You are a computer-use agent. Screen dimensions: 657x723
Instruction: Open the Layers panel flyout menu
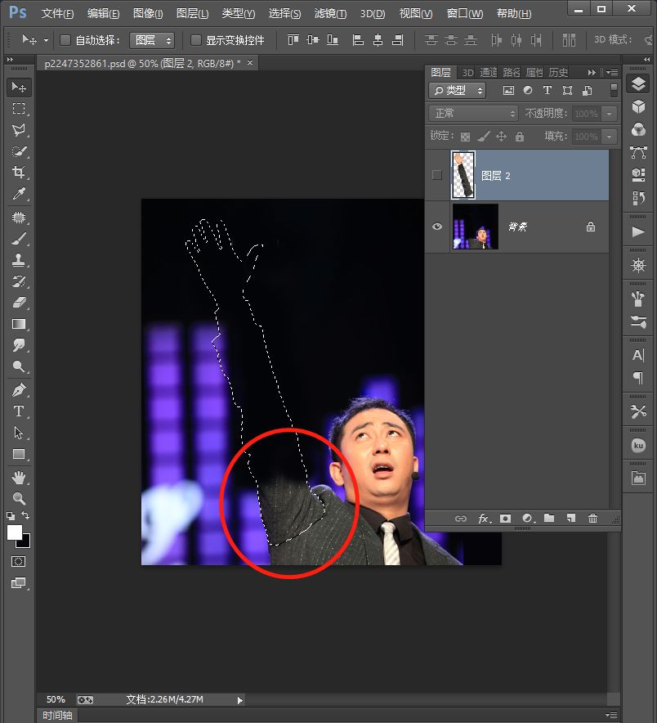(612, 73)
